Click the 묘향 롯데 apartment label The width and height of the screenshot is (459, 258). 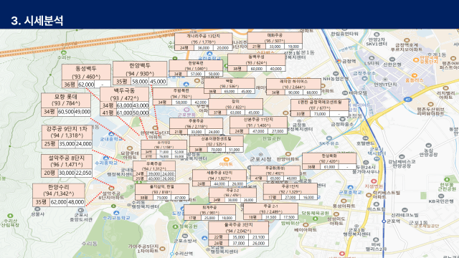click(66, 97)
